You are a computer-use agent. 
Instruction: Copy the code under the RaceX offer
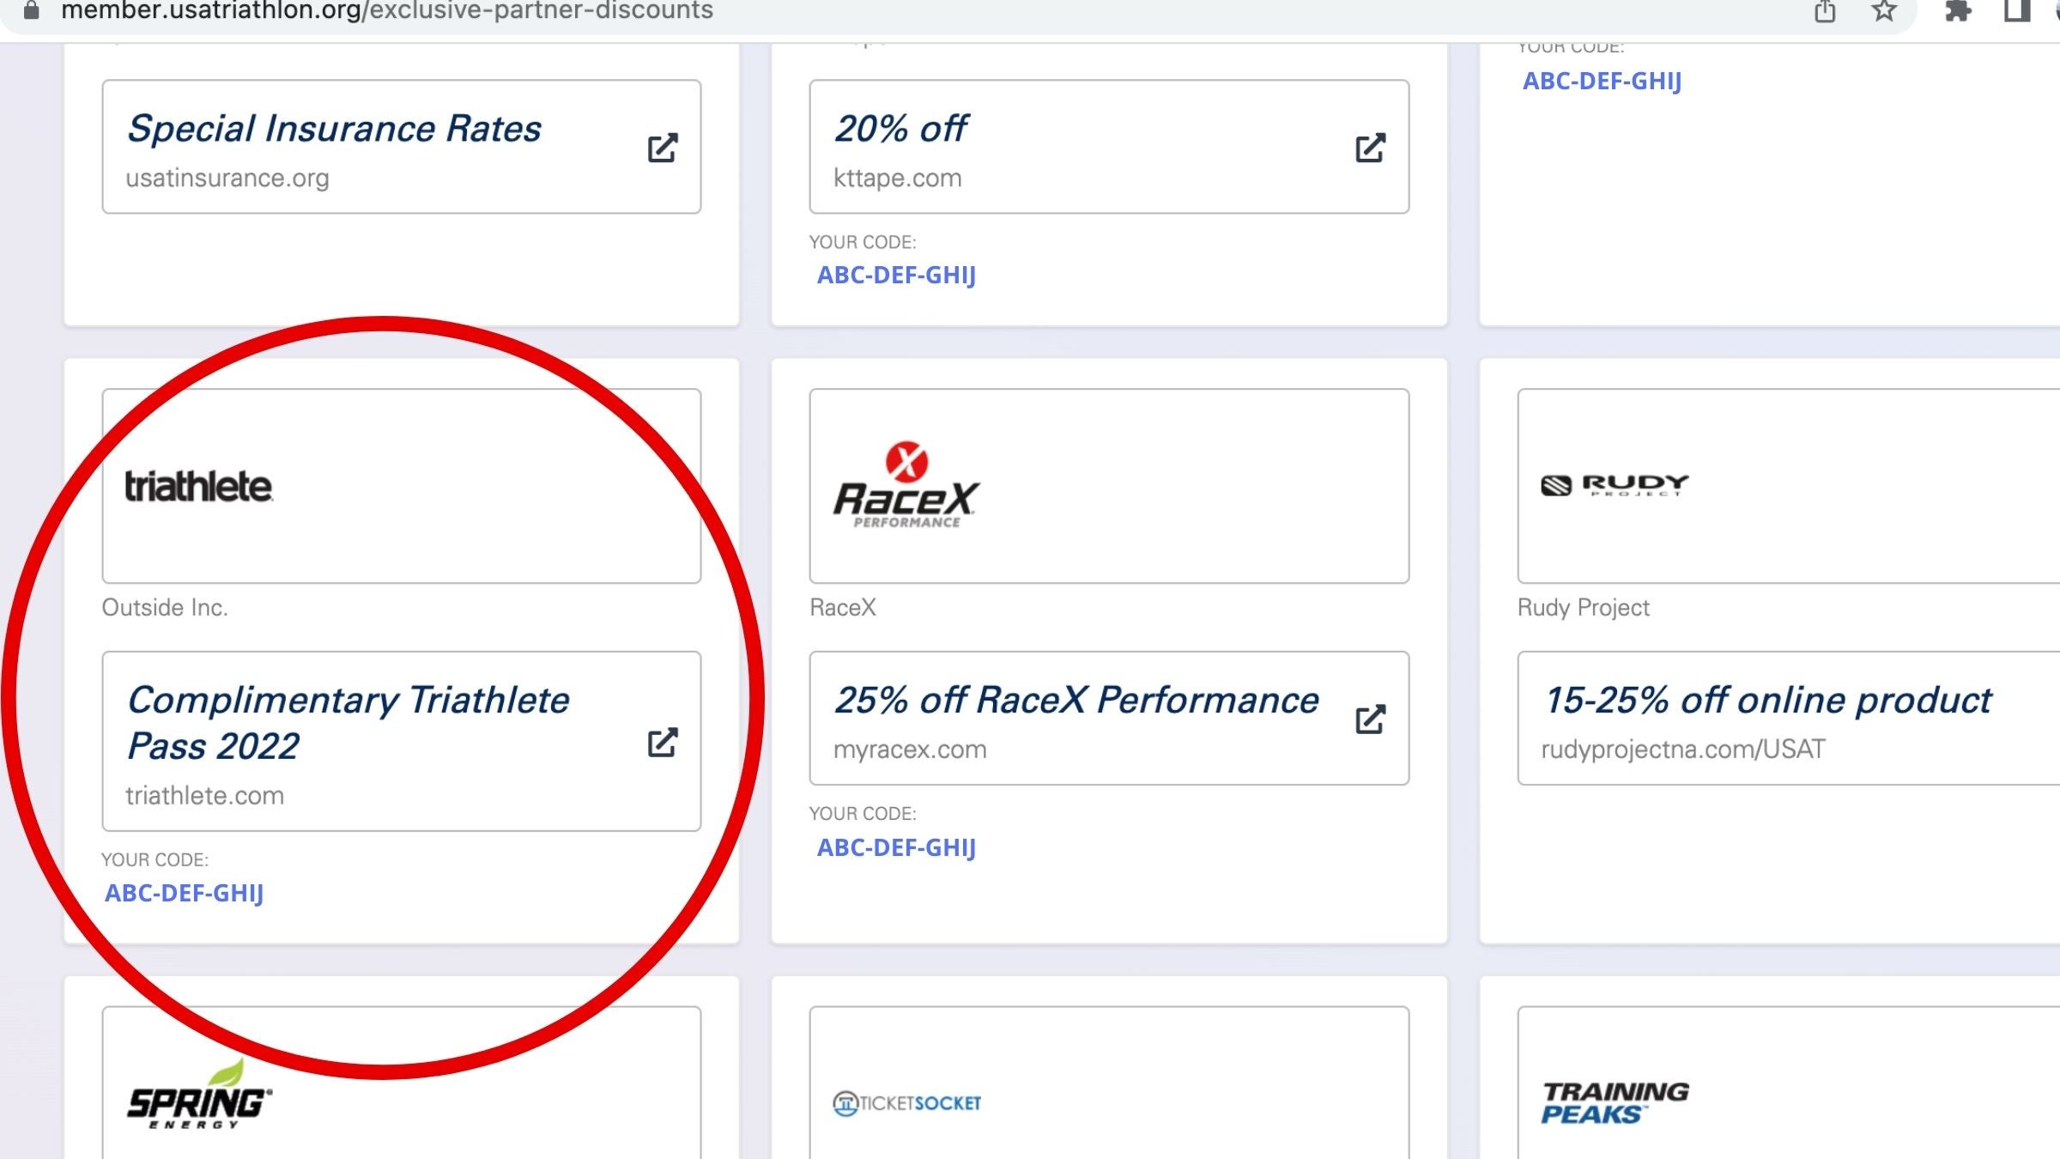(896, 847)
